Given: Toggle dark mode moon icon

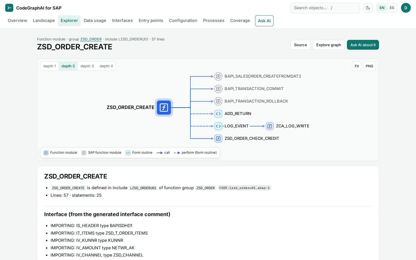Looking at the screenshot, I should [x=368, y=8].
